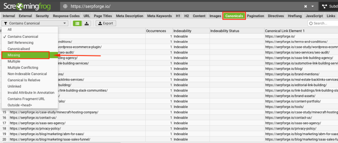Open the Images tab
This screenshot has width=338, height=143.
tap(215, 16)
